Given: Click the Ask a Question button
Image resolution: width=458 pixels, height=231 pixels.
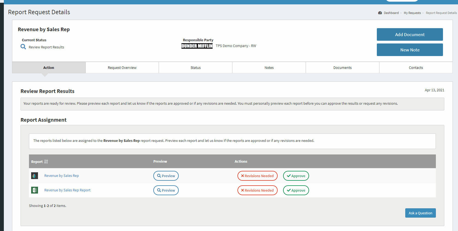Looking at the screenshot, I should [420, 213].
